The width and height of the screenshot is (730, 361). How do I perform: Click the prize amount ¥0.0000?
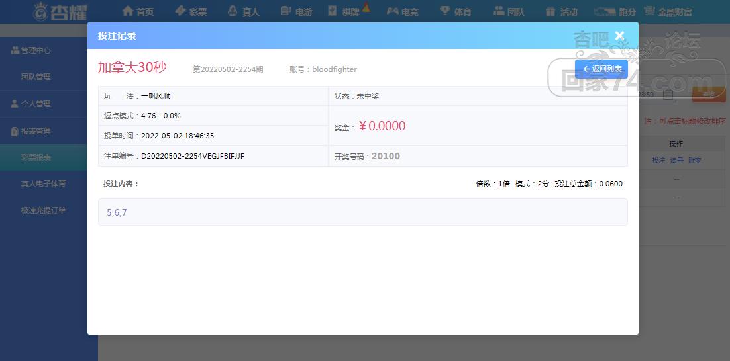382,126
